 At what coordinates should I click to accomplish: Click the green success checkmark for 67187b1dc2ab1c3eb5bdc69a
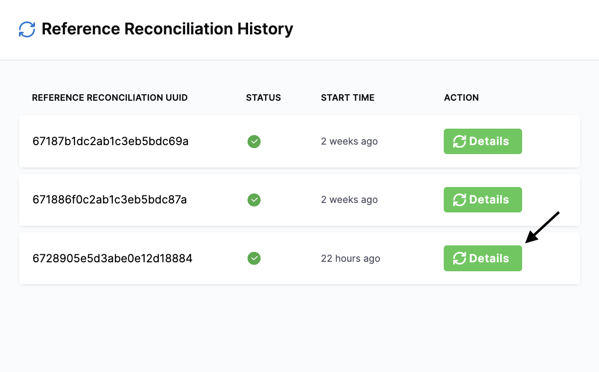point(254,142)
